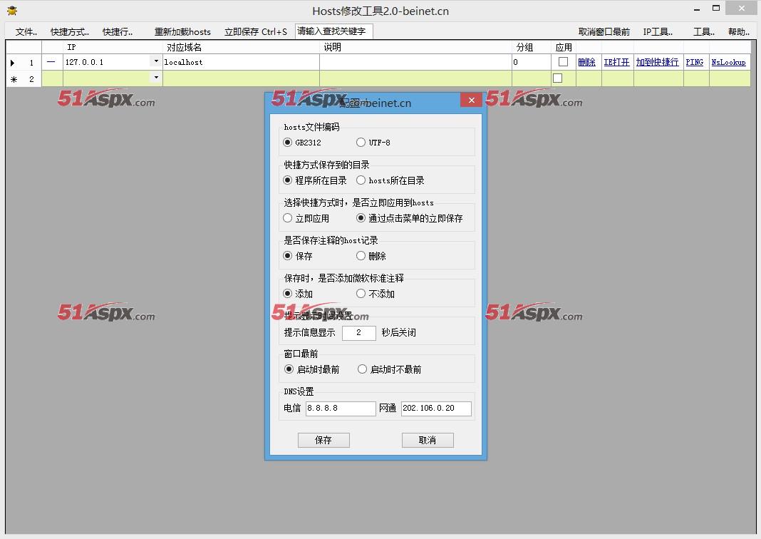Click the PING link for localhost
Screen dimensions: 761x539
click(x=695, y=63)
